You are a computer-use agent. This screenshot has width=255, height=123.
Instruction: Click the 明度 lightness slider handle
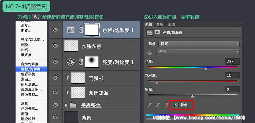[192, 96]
